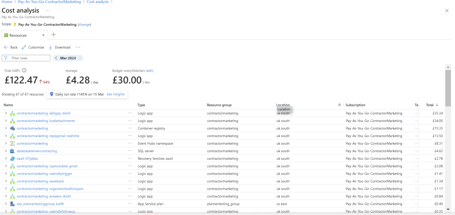Expand the Event Hubs namespace row
This screenshot has height=215, width=455.
pos(6,143)
